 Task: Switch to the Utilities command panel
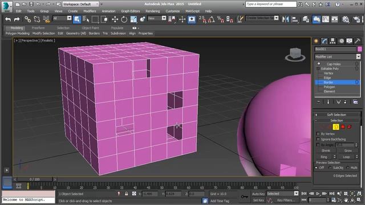(x=358, y=41)
